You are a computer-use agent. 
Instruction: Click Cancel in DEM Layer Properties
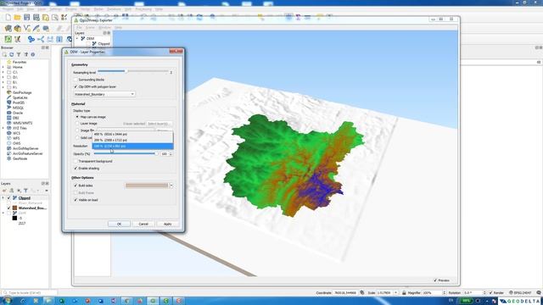click(x=143, y=224)
